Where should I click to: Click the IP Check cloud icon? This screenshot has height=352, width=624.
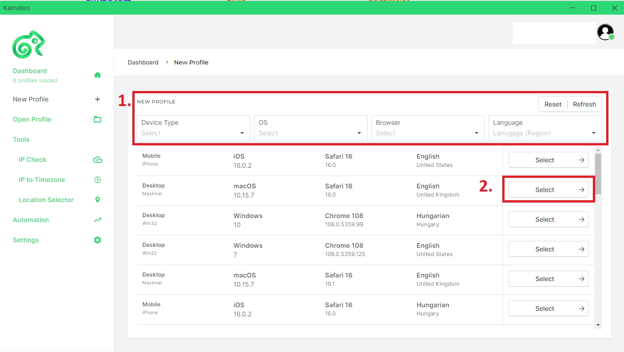click(98, 160)
